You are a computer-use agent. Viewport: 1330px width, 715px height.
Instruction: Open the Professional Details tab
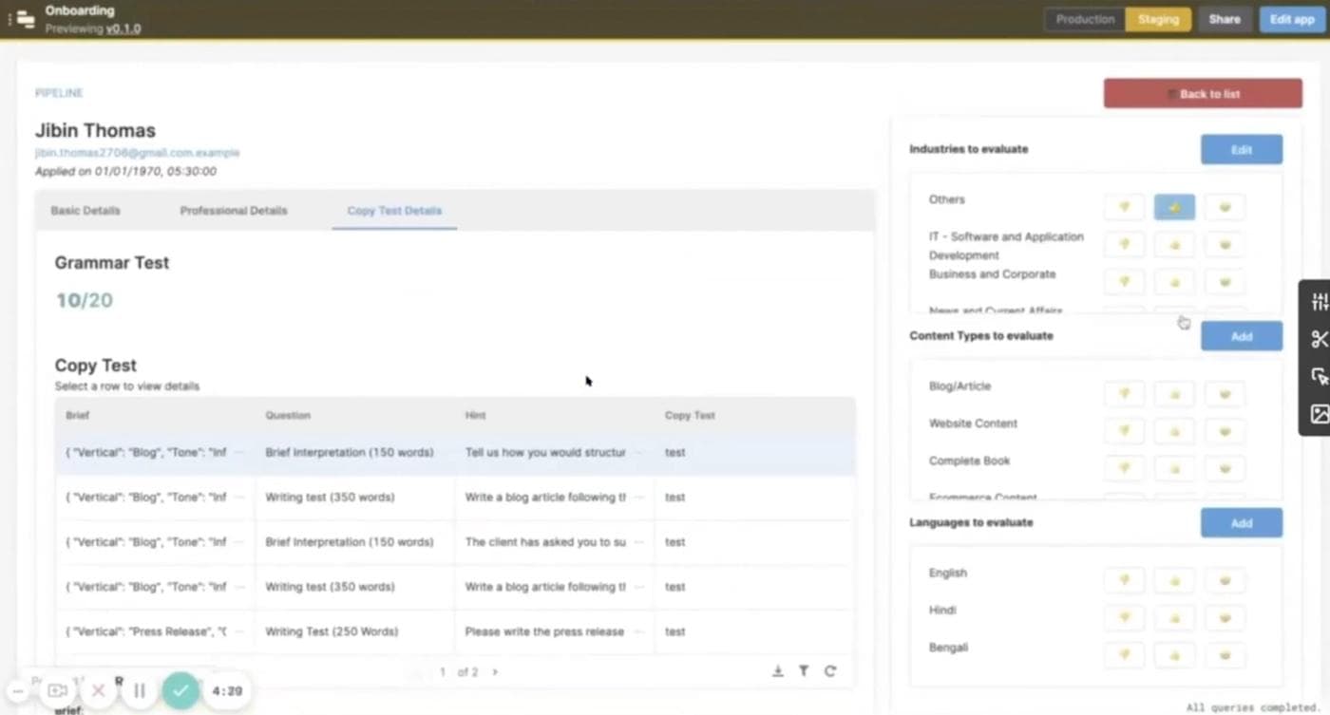point(233,210)
